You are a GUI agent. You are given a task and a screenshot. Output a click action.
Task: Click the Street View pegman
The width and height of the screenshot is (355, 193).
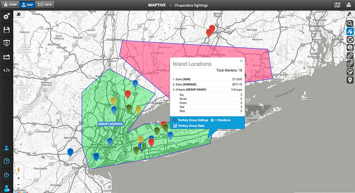coord(18,170)
